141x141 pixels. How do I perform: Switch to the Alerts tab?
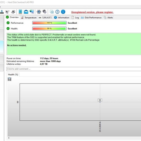tap(108, 17)
